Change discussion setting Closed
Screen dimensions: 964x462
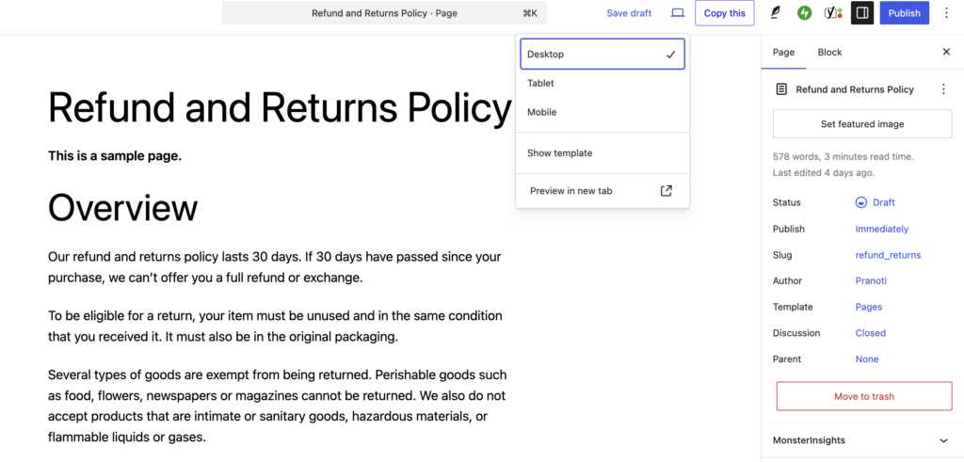871,333
